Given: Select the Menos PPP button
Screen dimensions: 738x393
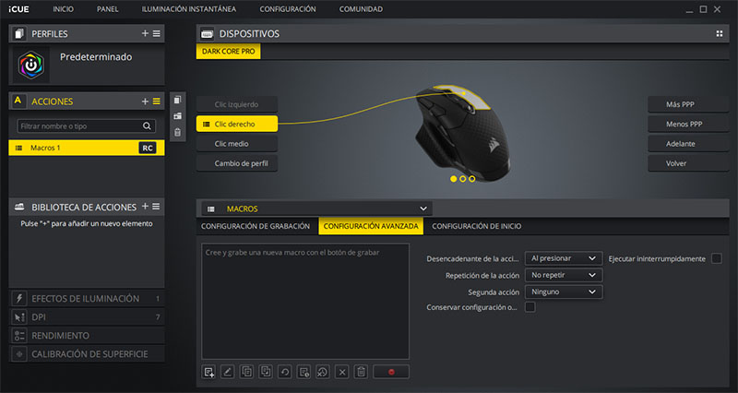Looking at the screenshot, I should pos(688,124).
